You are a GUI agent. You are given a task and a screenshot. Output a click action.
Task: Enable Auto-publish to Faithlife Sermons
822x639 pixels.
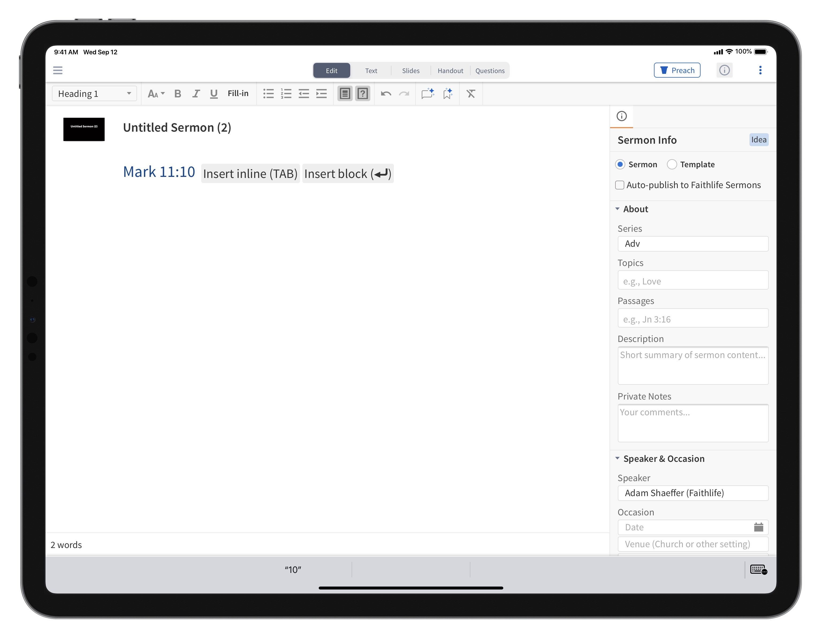619,185
